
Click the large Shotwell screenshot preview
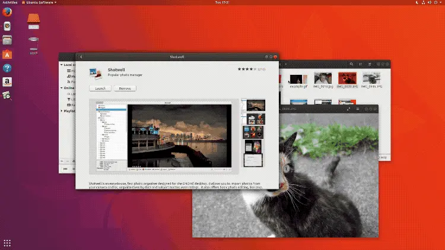tap(164, 137)
